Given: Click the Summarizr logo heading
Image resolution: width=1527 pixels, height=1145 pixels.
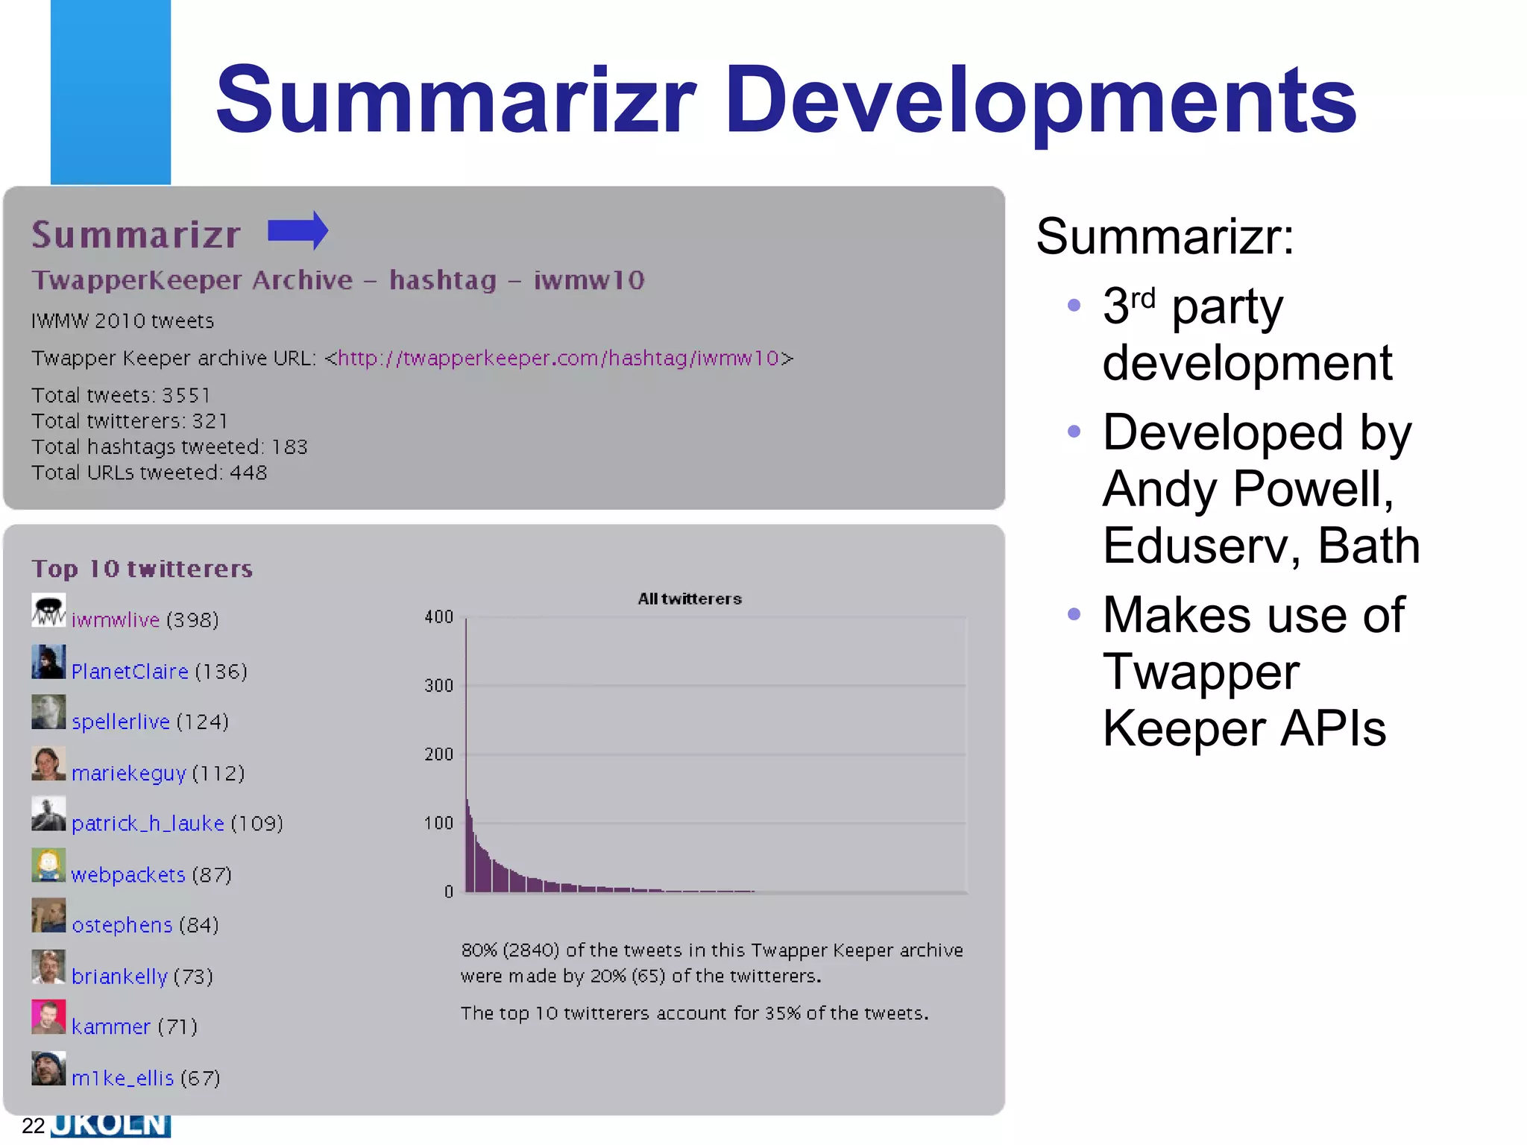Looking at the screenshot, I should tap(136, 235).
